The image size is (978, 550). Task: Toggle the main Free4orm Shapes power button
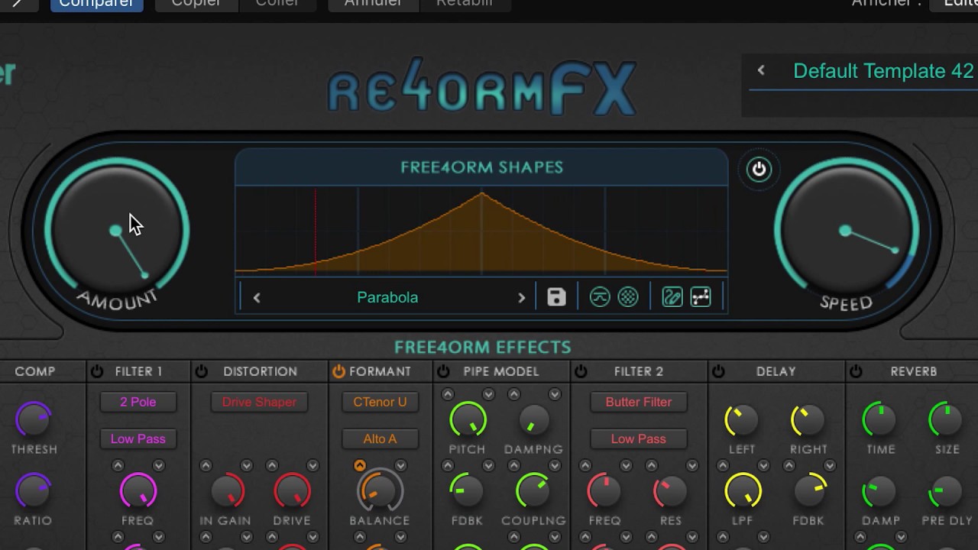pos(759,170)
